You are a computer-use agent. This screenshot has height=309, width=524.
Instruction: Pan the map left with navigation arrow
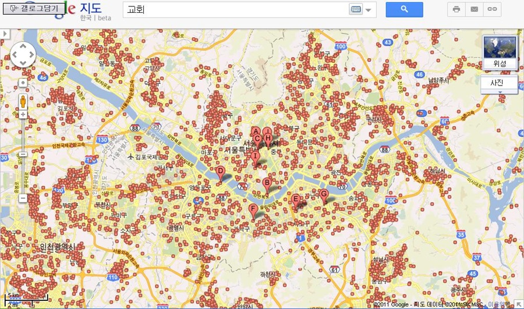click(x=15, y=55)
